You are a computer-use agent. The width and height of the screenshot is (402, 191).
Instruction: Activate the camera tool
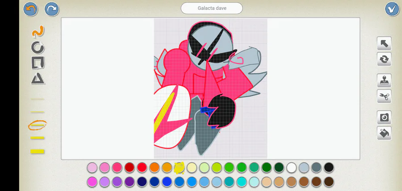[x=384, y=118]
